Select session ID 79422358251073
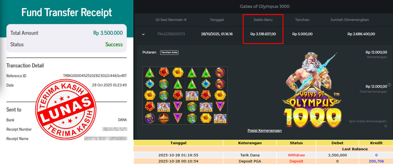393x166 pixels. (171, 34)
